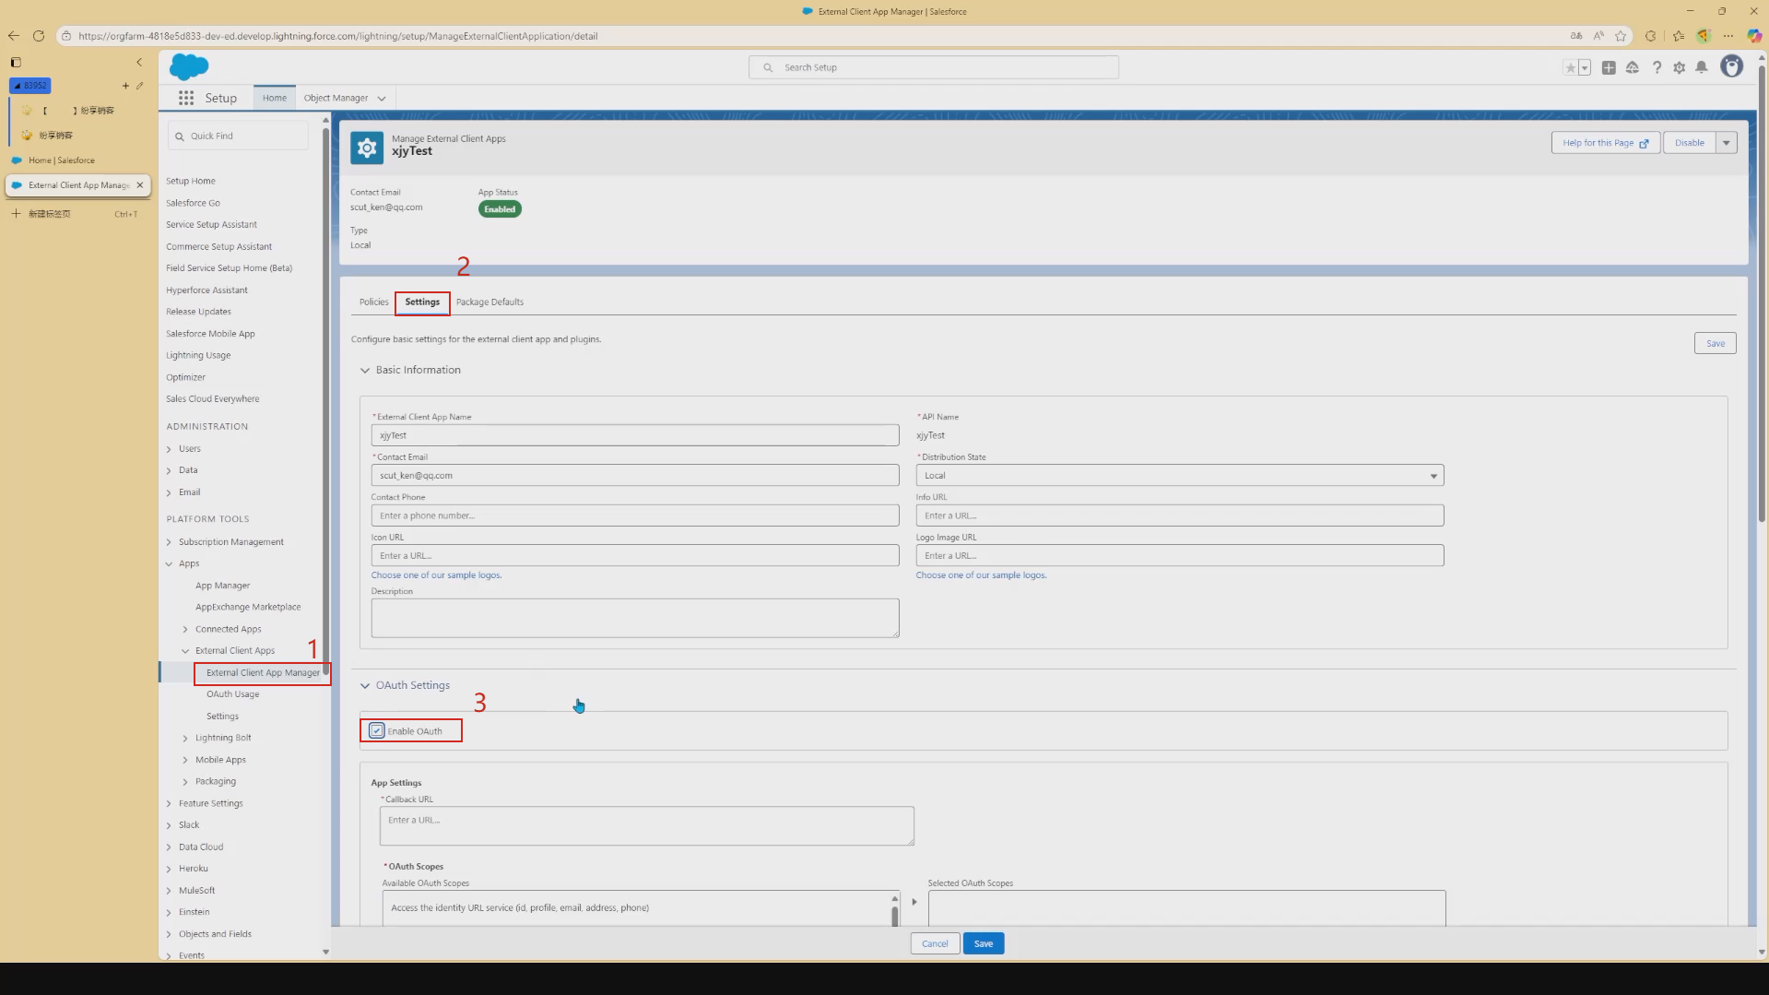This screenshot has height=995, width=1769.
Task: Select the Home tab in Setup
Action: coord(274,98)
